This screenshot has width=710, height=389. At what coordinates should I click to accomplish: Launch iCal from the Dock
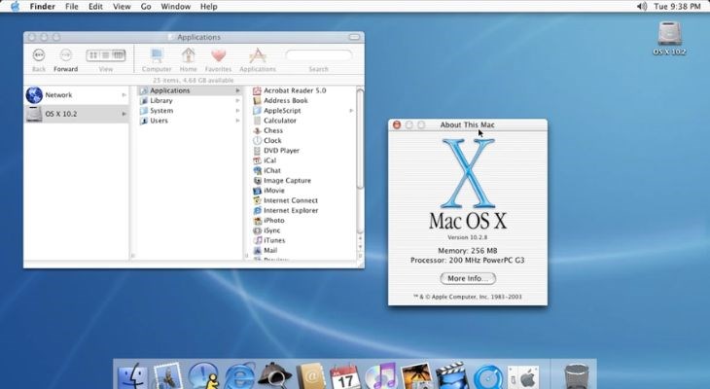point(345,376)
